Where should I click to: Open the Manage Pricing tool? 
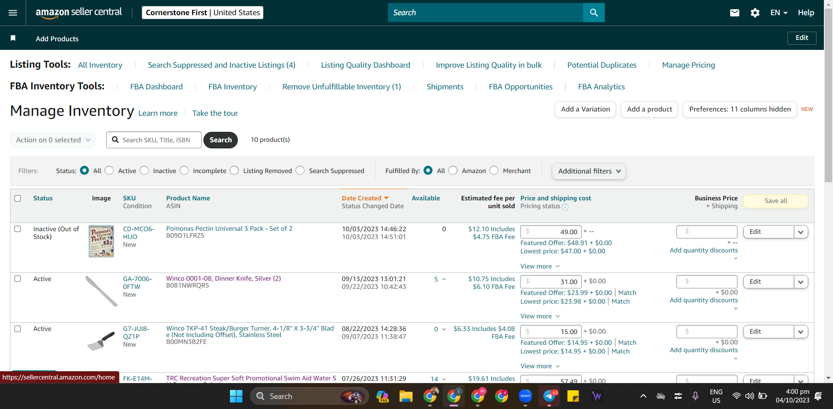(689, 65)
